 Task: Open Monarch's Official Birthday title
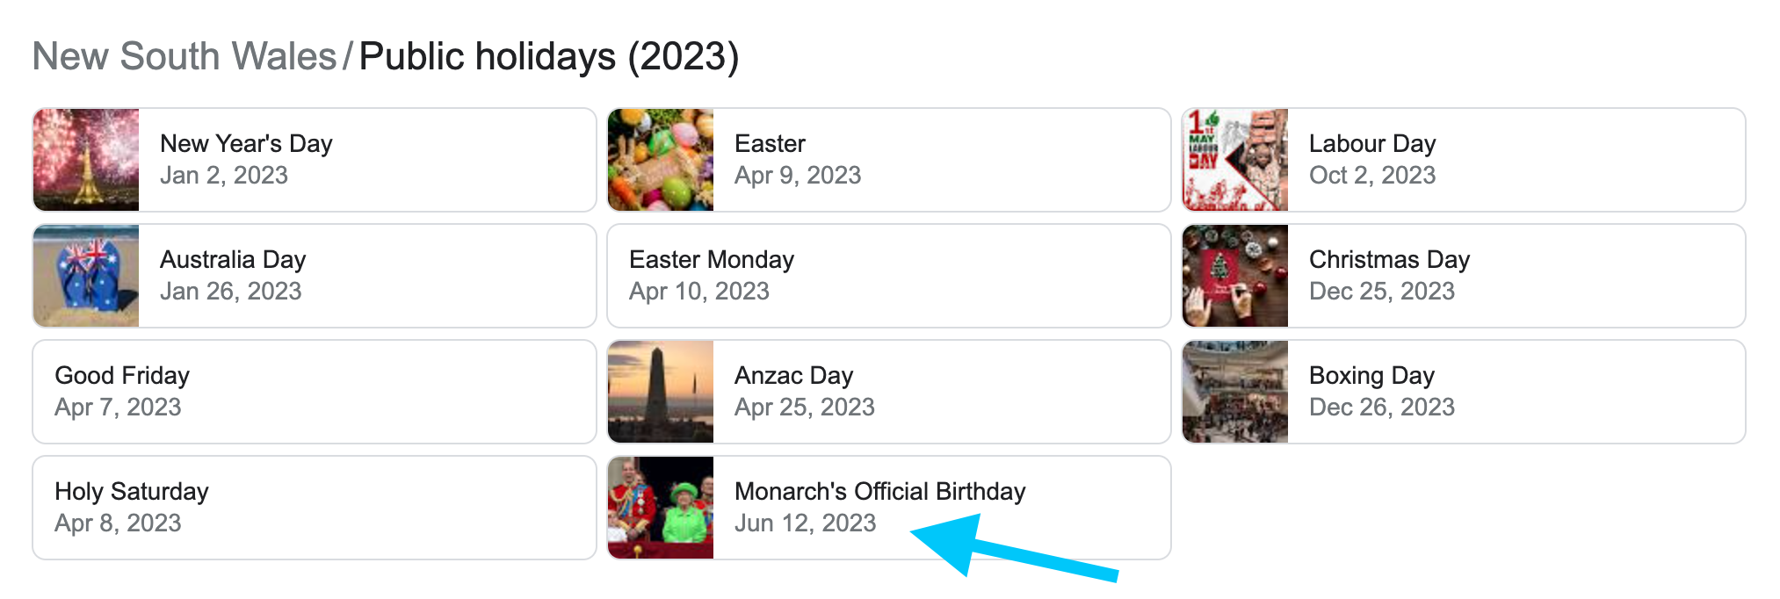click(880, 491)
